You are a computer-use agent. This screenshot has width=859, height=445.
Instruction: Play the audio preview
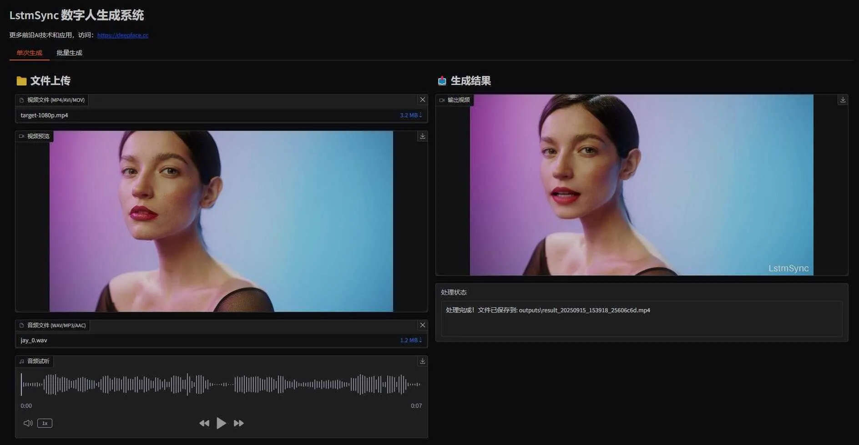pyautogui.click(x=221, y=423)
